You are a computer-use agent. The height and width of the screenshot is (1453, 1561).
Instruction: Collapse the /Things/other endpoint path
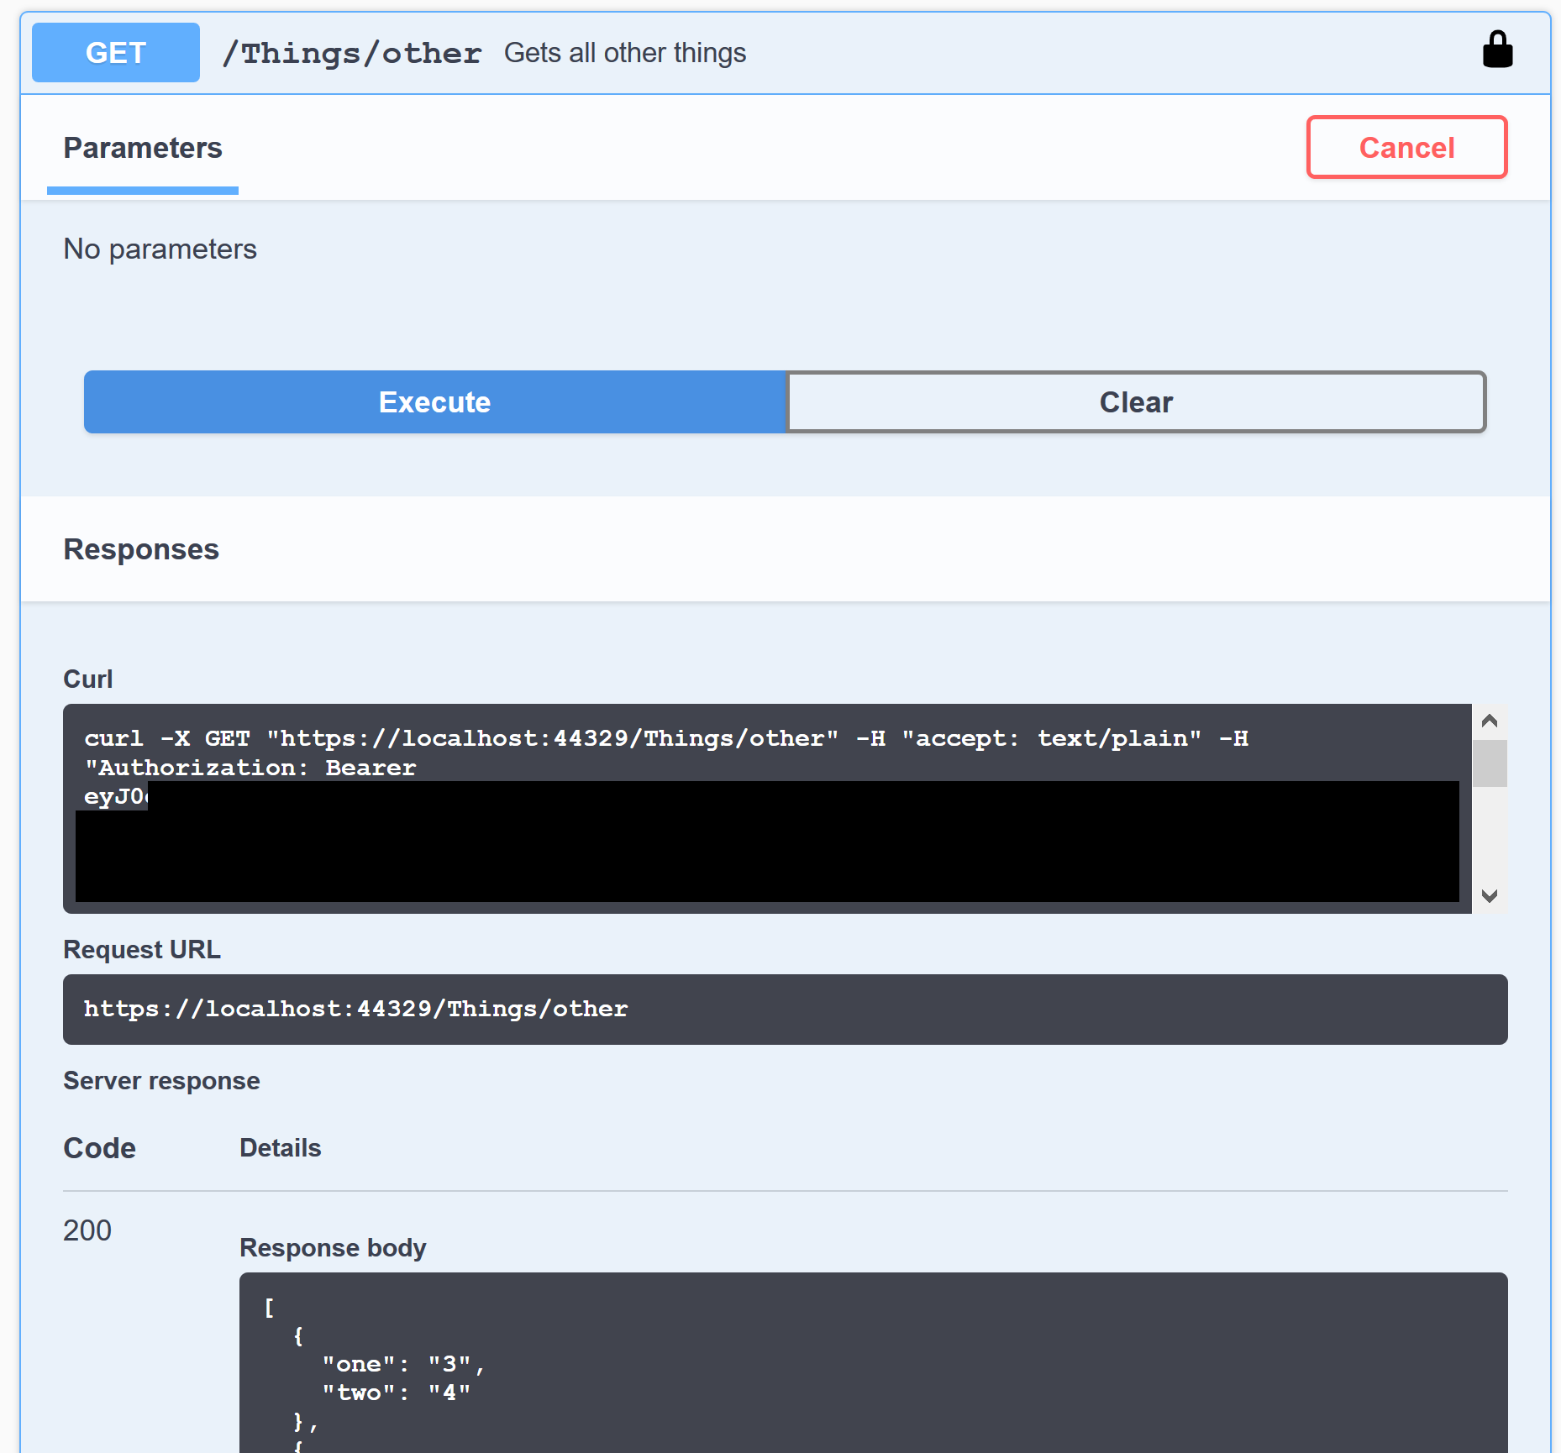click(x=352, y=54)
